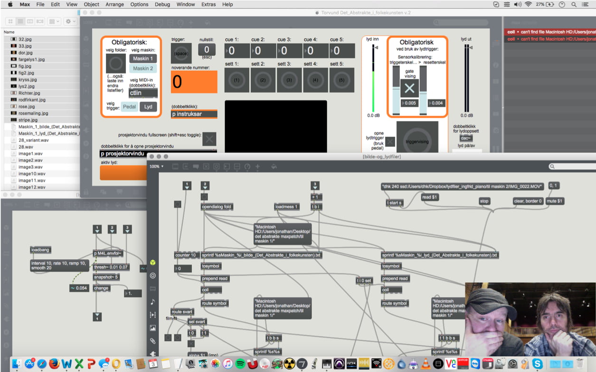
Task: Open the Finder arrange-by dropdown
Action: click(x=54, y=22)
